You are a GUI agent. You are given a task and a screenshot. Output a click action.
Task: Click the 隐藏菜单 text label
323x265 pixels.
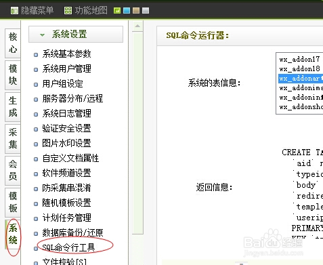pos(37,10)
